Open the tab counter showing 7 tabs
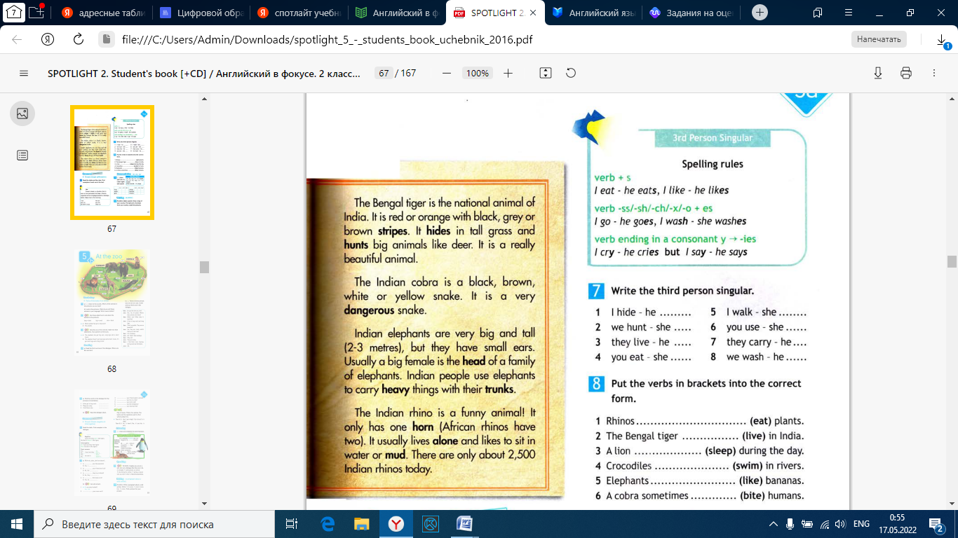The height and width of the screenshot is (538, 958). 15,13
